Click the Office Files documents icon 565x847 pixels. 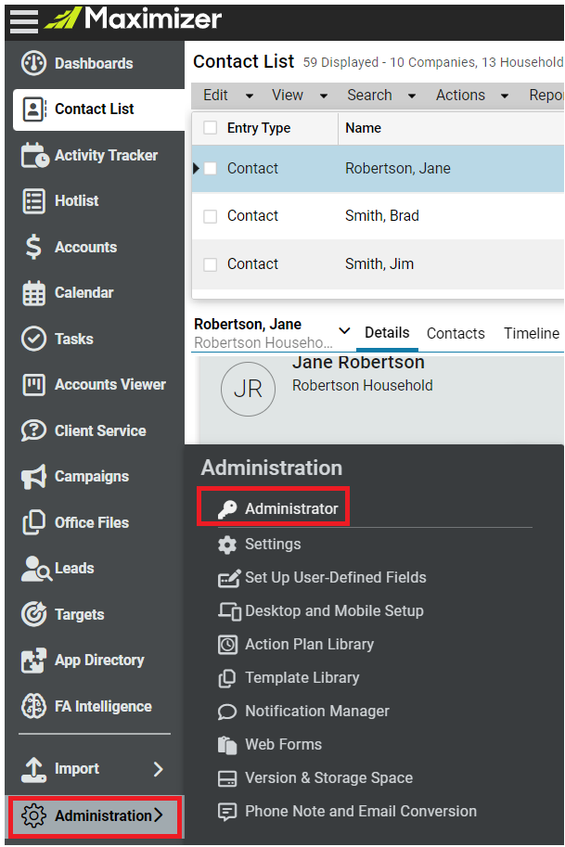pos(34,522)
